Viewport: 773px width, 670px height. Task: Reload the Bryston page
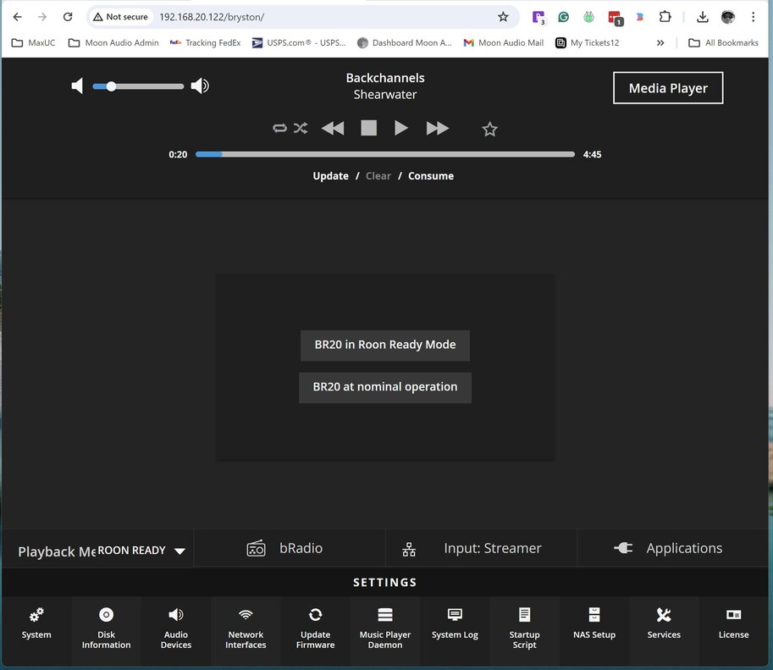pyautogui.click(x=68, y=17)
